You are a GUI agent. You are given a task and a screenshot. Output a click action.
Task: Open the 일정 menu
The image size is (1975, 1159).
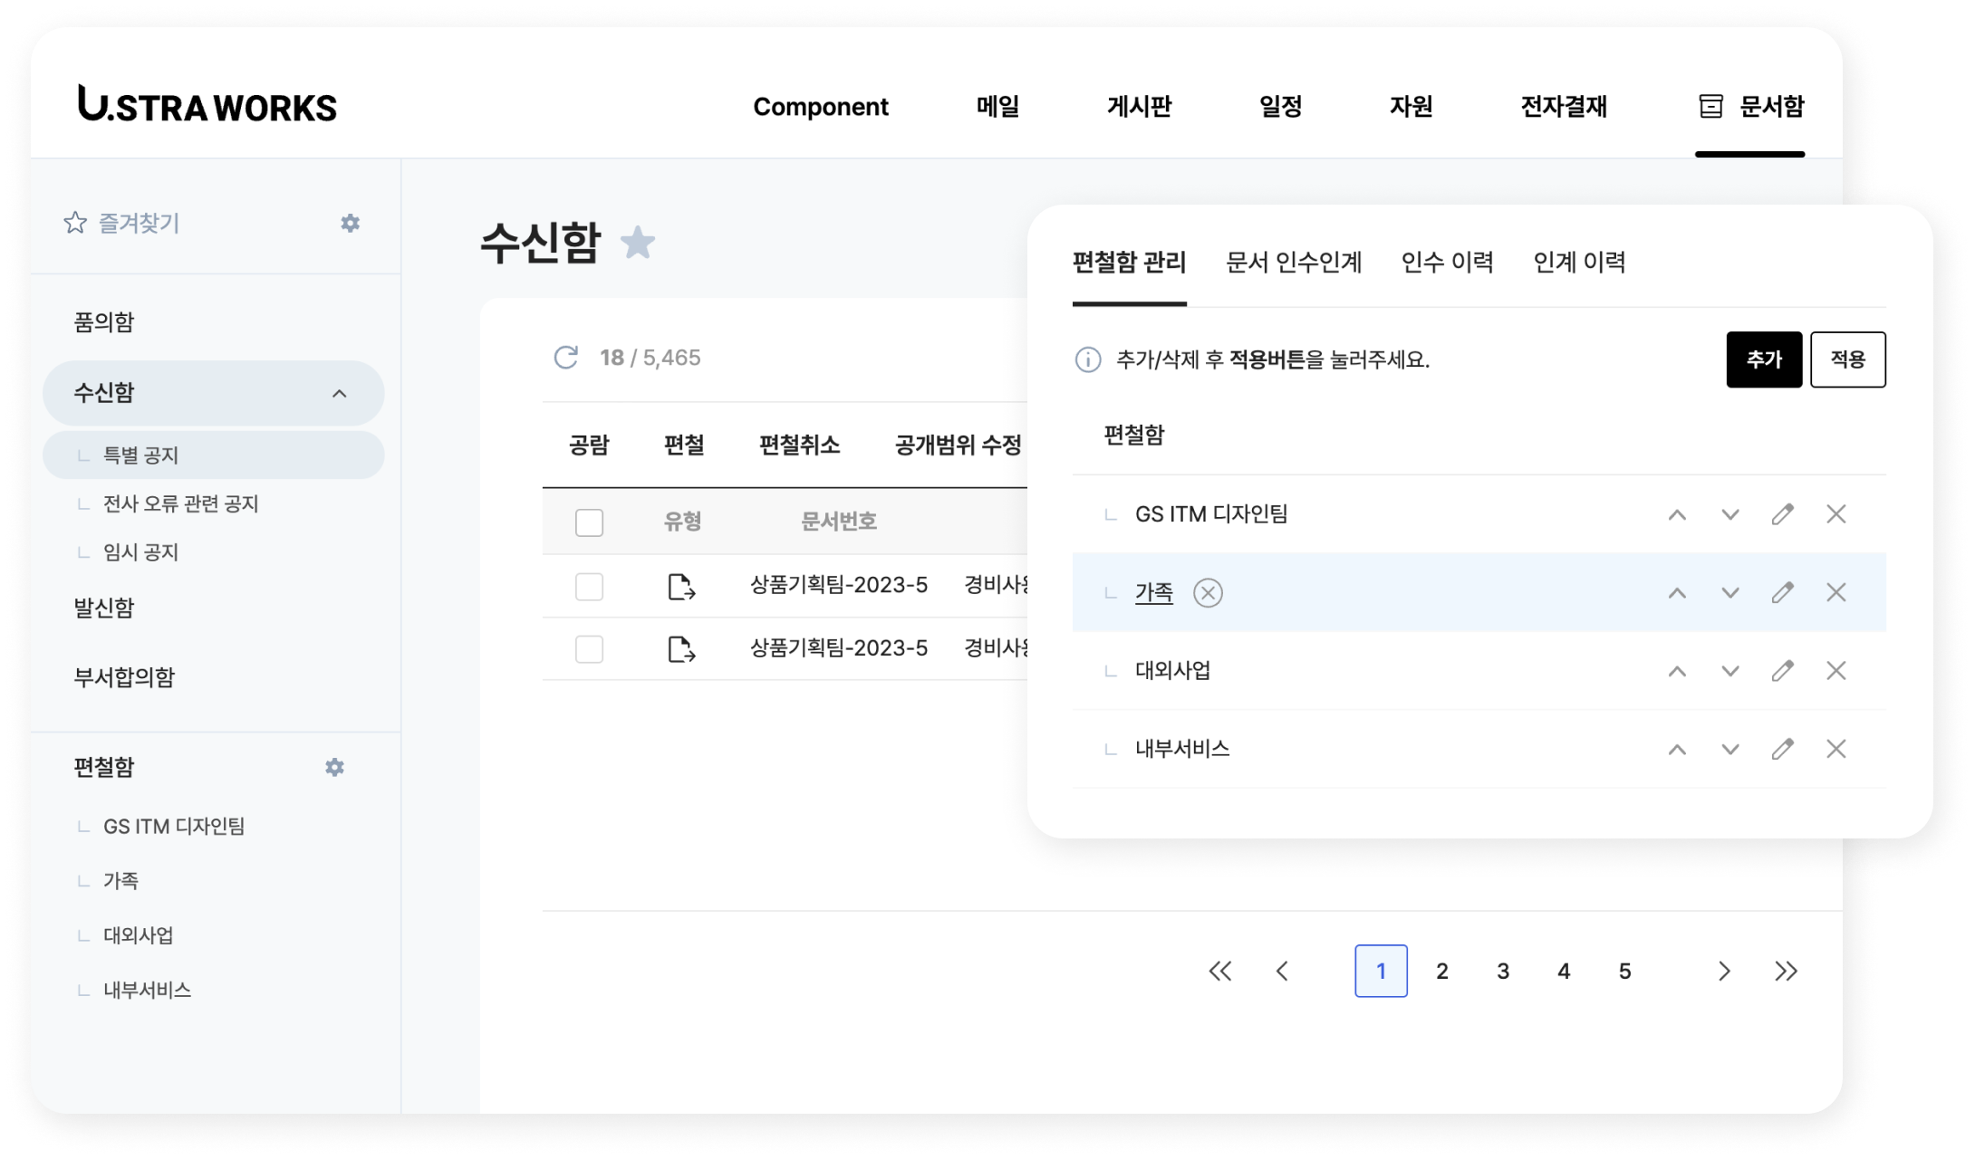pos(1280,106)
